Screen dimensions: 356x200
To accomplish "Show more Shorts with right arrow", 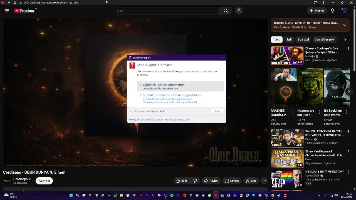I will [349, 91].
